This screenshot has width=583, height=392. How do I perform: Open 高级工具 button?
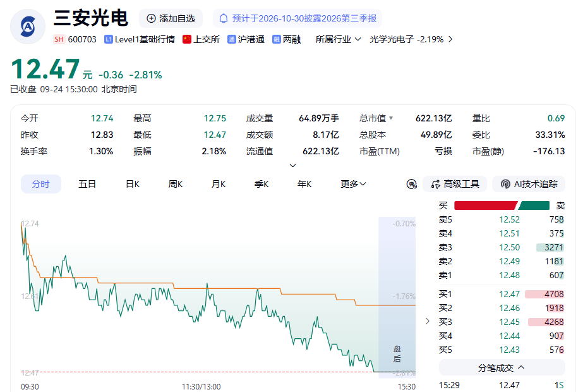click(x=455, y=184)
